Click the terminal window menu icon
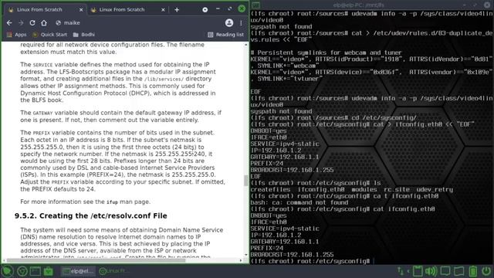Screen dimensions: 494x278 pyautogui.click(x=255, y=5)
